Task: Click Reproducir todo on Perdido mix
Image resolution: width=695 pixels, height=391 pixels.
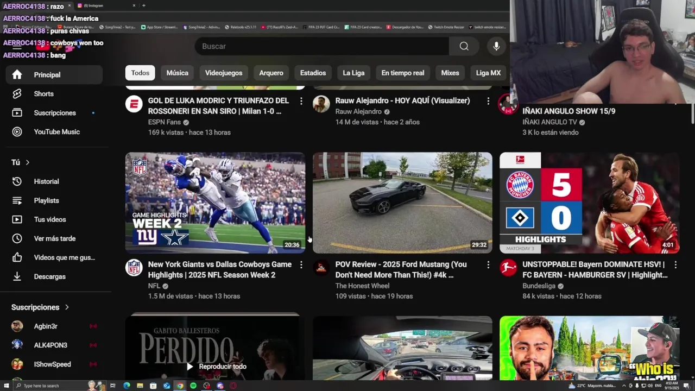Action: tap(216, 367)
